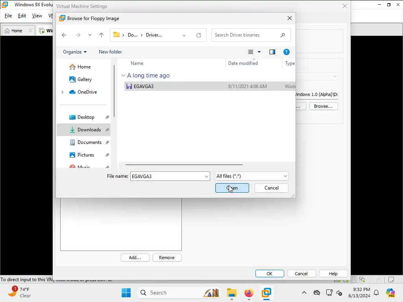This screenshot has width=403, height=302.
Task: Click the File name input field
Action: (x=167, y=176)
